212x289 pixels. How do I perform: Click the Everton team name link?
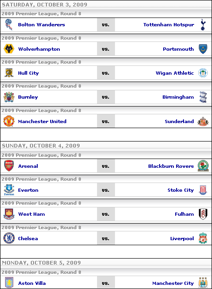(x=28, y=190)
